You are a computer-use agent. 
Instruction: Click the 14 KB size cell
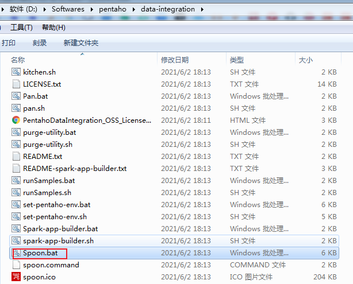pyautogui.click(x=327, y=84)
